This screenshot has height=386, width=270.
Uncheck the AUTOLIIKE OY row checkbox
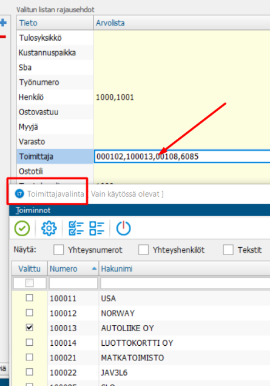pyautogui.click(x=30, y=328)
